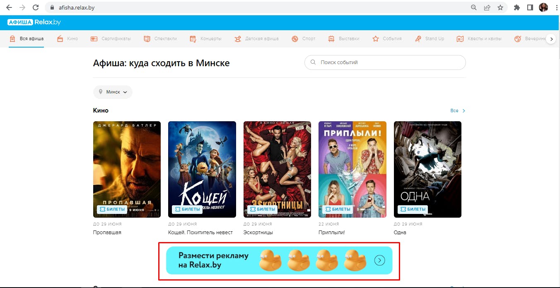This screenshot has width=560, height=288.
Task: Open the Выставки tab
Action: tap(344, 38)
